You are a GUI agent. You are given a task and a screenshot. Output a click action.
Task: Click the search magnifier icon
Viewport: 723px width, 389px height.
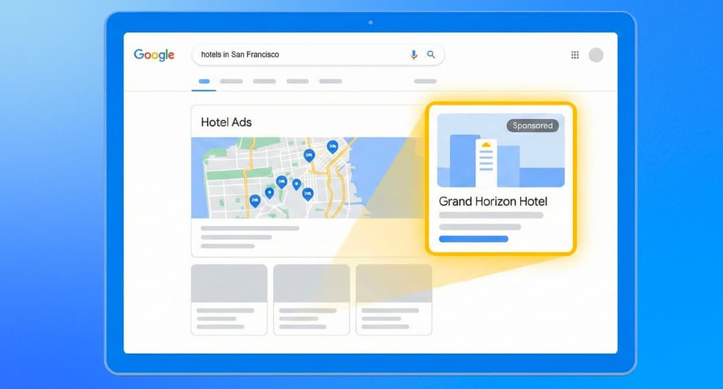pos(431,54)
